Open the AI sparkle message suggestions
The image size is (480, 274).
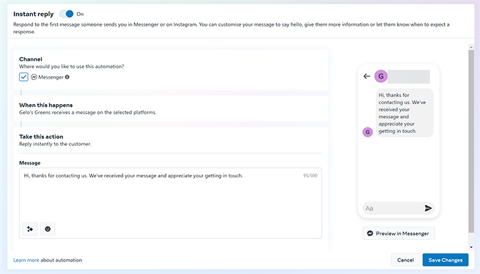pos(30,229)
